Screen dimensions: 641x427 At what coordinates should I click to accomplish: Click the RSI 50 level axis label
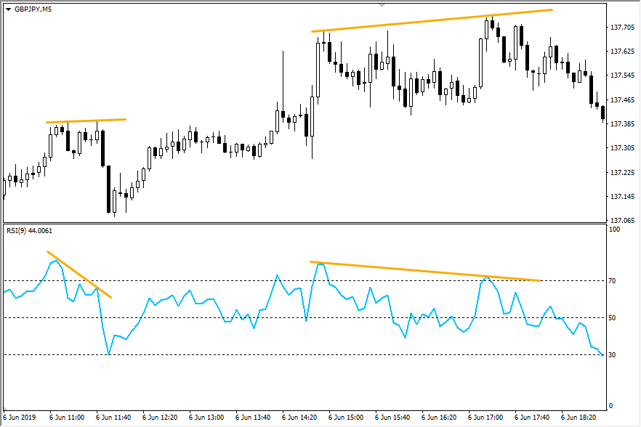(613, 317)
